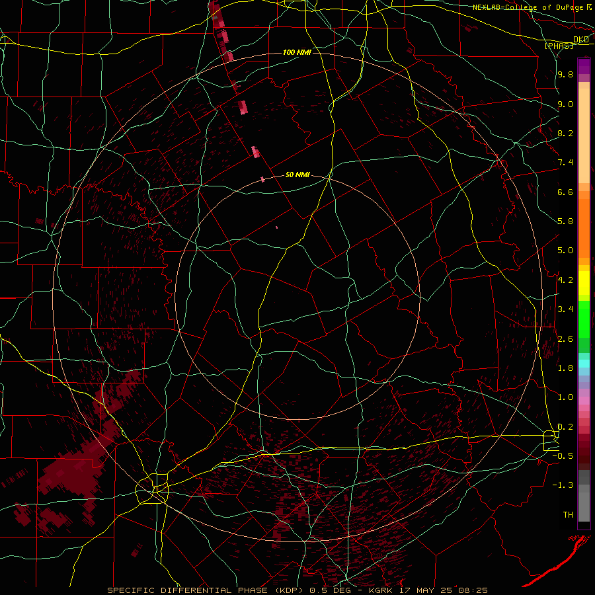This screenshot has width=595, height=595.
Task: Pick the purple segment atop the color bar
Action: pos(584,66)
